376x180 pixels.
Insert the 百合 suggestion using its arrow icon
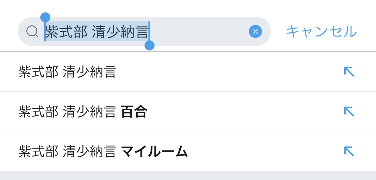click(349, 111)
